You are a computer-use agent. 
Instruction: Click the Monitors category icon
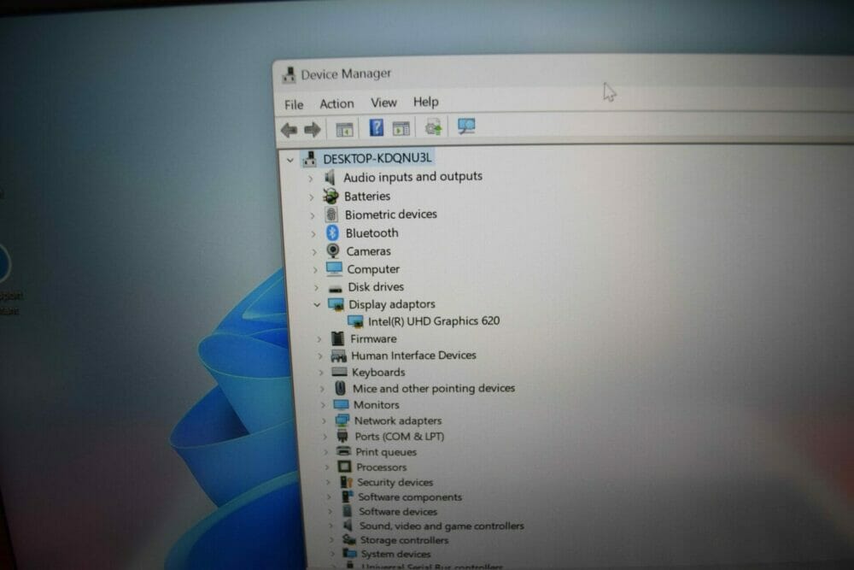tap(341, 404)
